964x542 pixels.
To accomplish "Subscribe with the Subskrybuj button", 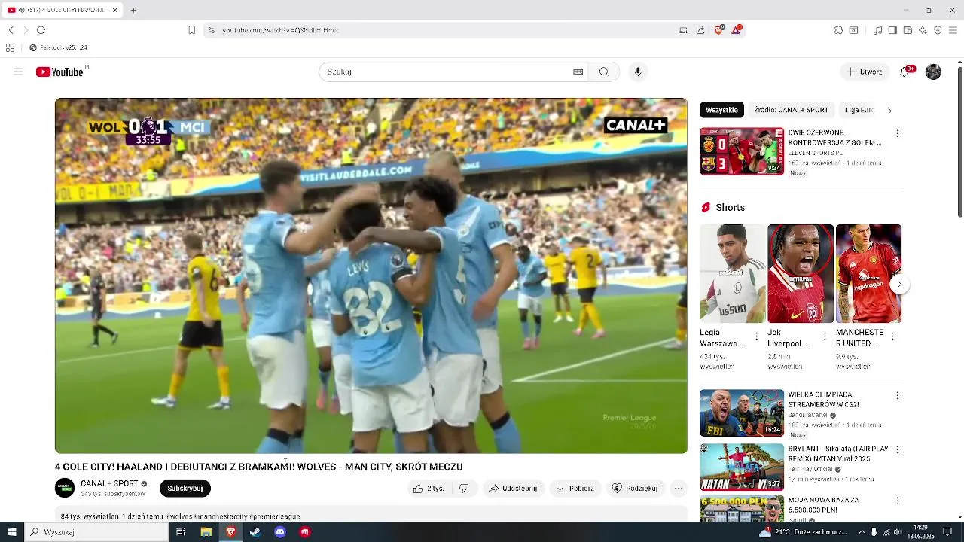I will (x=185, y=488).
